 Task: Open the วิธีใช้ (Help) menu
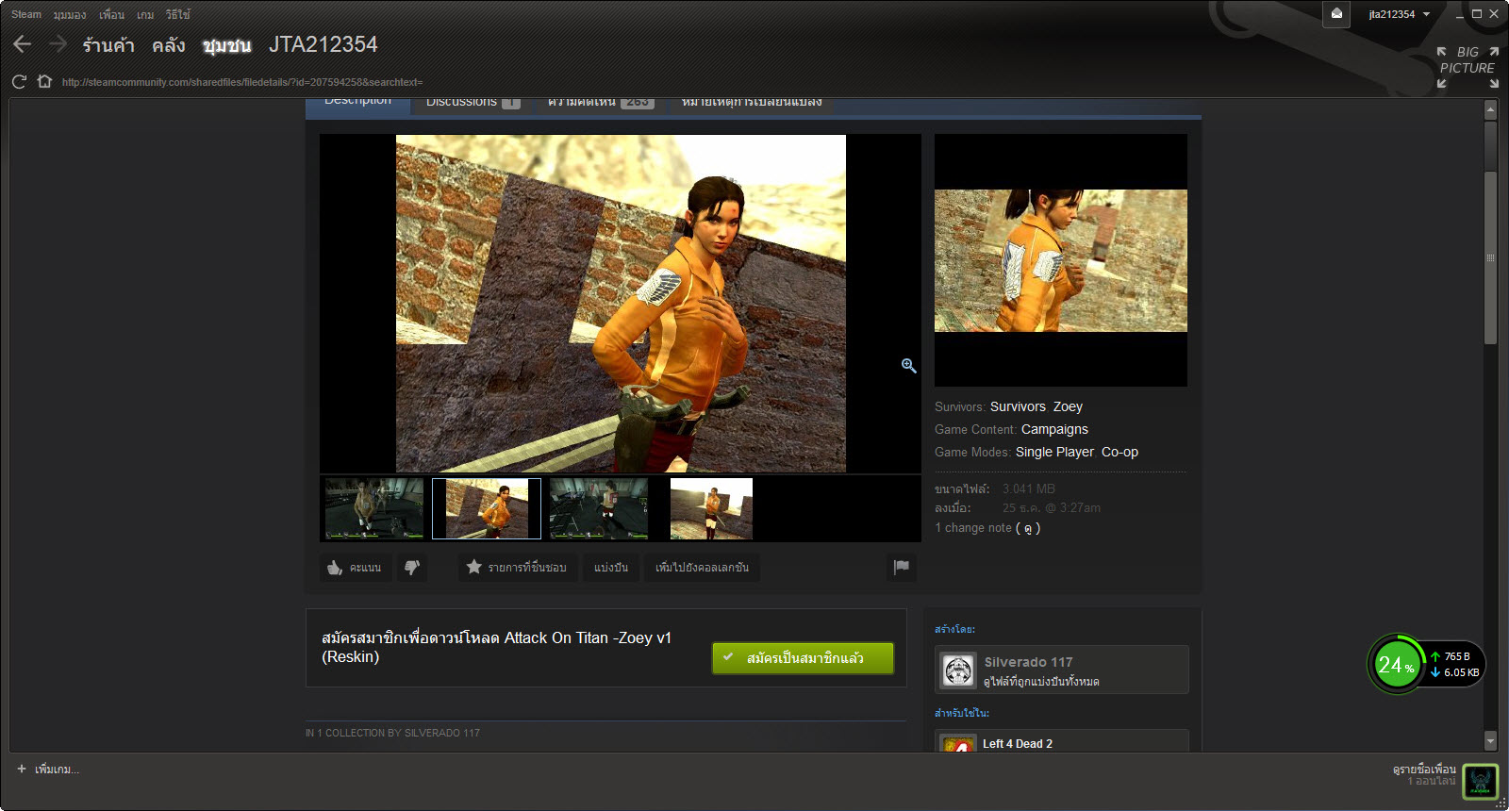[177, 14]
